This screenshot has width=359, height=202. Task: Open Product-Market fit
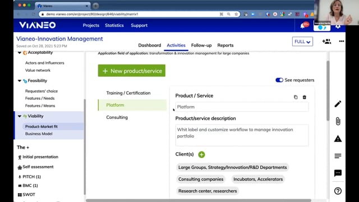coord(42,126)
